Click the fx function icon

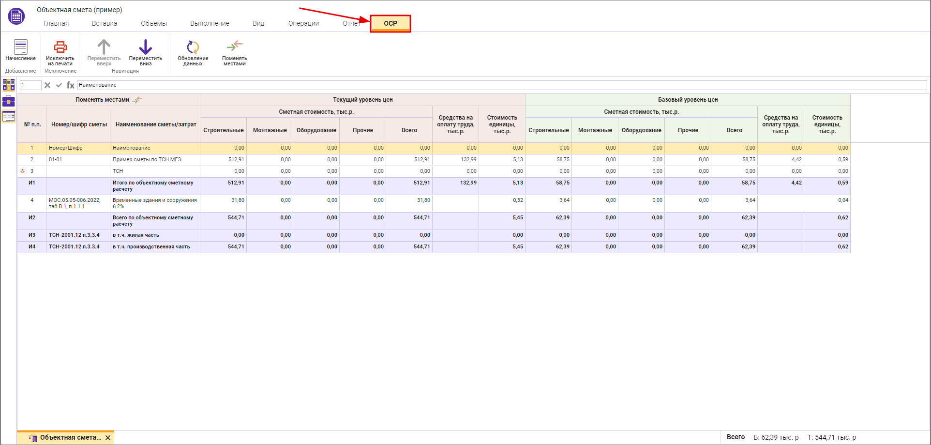click(x=71, y=85)
